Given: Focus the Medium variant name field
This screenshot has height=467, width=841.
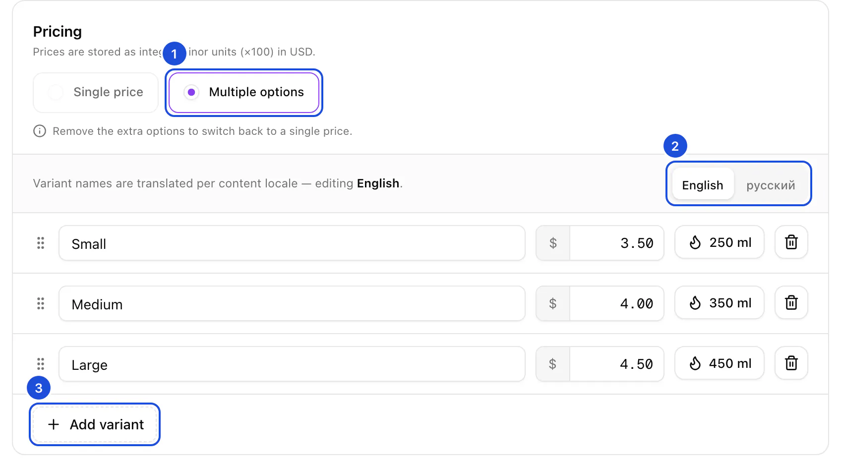Looking at the screenshot, I should [x=292, y=303].
